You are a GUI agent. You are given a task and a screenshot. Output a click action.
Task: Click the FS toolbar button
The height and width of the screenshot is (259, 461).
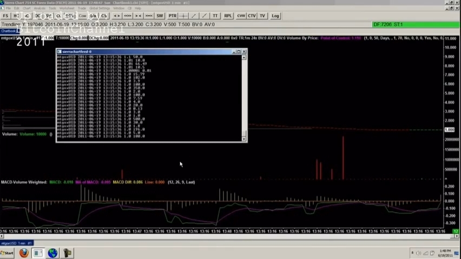point(5,16)
